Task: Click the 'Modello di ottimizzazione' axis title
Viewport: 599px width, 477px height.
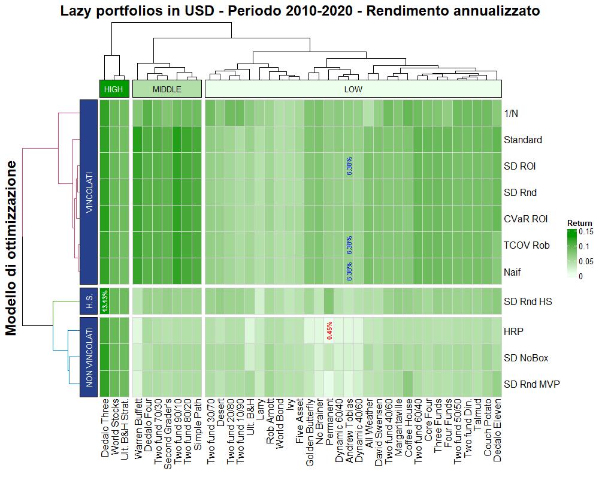Action: 11,248
